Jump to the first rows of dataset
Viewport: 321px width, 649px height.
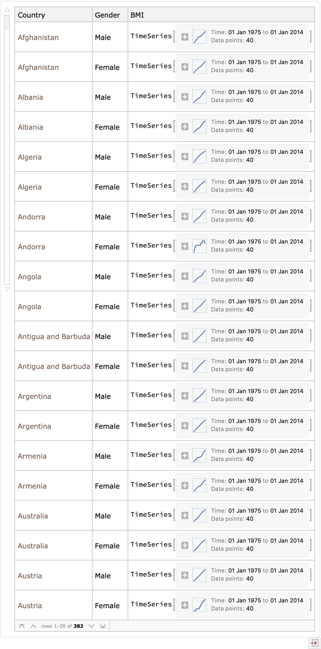pos(22,626)
